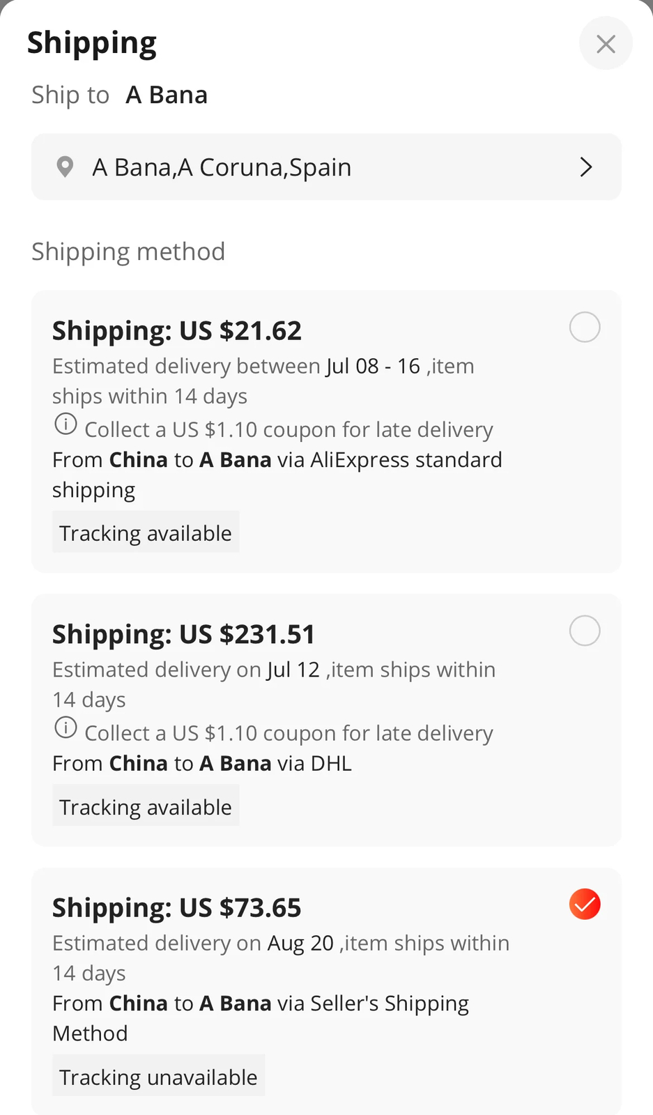Select the US $231.51 DHL radio button
The width and height of the screenshot is (653, 1115).
584,631
